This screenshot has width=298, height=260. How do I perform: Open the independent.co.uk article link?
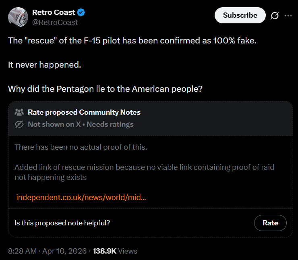(81, 198)
